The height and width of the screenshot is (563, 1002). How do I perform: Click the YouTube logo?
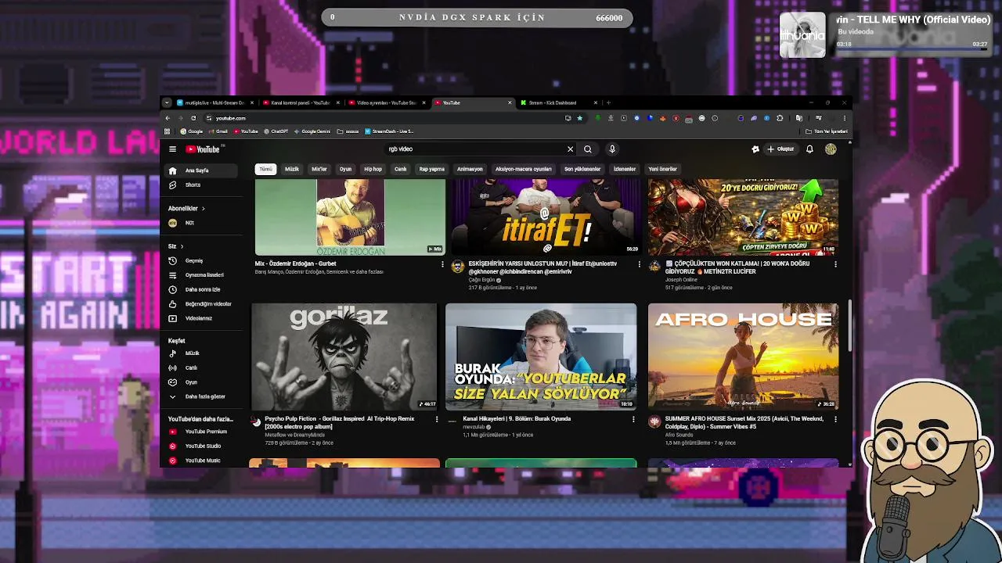point(204,149)
